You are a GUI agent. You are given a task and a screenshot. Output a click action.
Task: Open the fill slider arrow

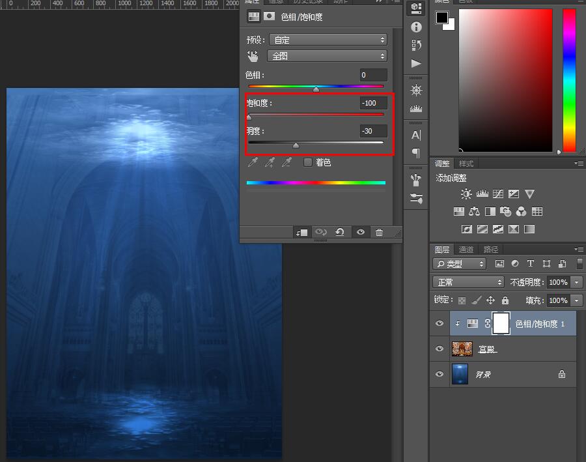[x=577, y=300]
